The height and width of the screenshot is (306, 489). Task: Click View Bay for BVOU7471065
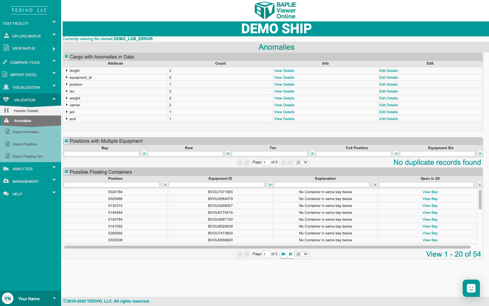point(430,192)
